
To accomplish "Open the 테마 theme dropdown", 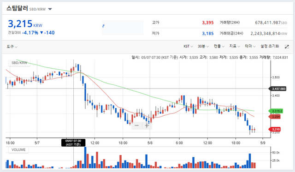I will 250,46.
